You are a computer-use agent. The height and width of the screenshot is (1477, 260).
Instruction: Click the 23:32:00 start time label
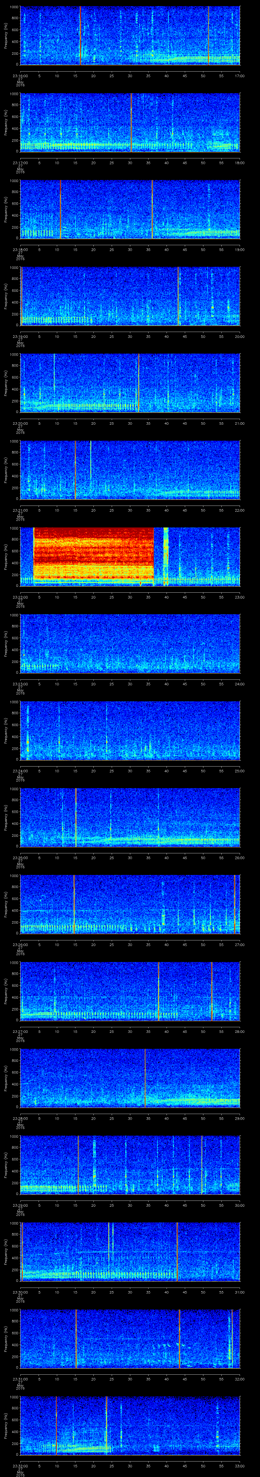[21, 1466]
